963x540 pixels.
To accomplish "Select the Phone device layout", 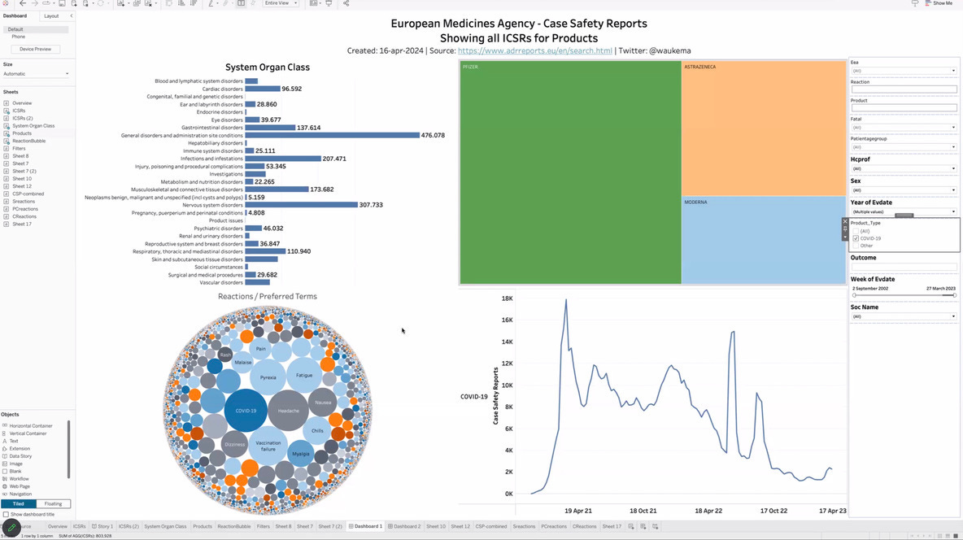I will point(19,37).
